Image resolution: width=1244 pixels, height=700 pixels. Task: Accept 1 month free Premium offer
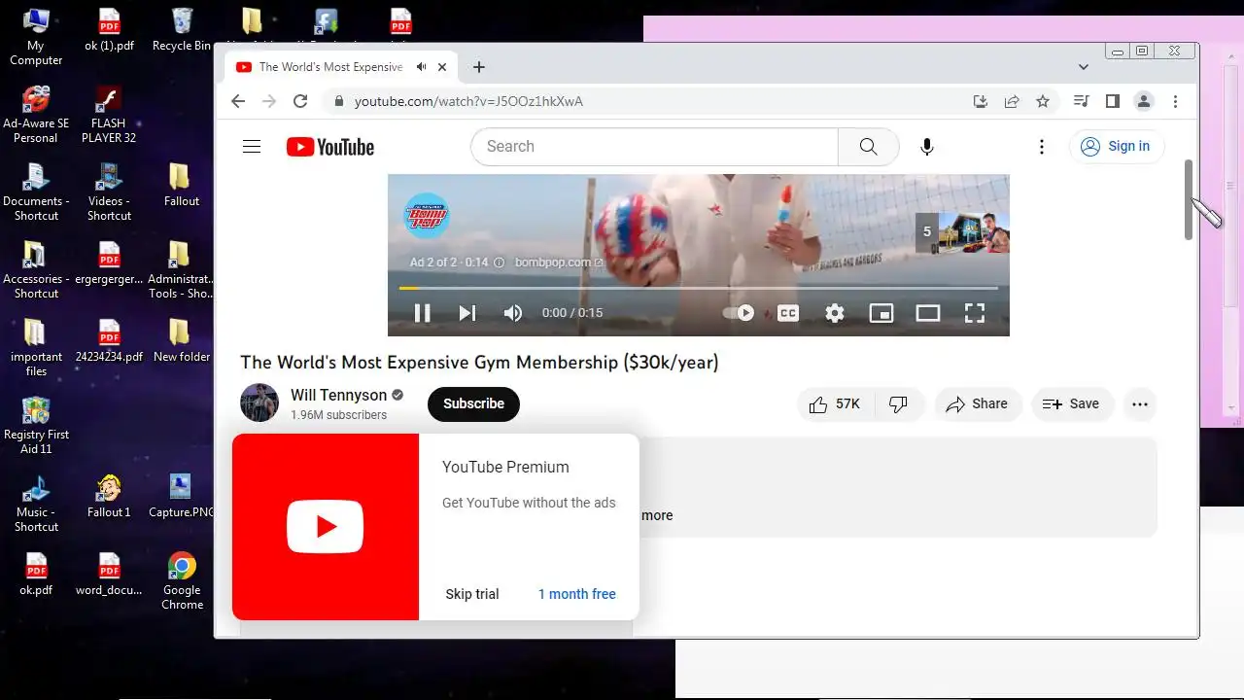pyautogui.click(x=577, y=594)
